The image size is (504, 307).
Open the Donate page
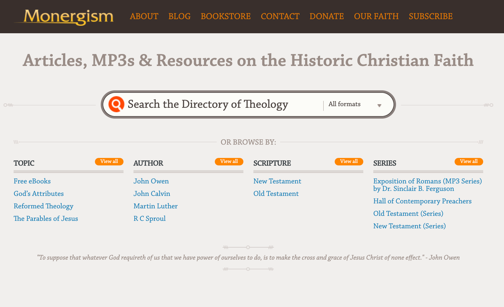(327, 16)
